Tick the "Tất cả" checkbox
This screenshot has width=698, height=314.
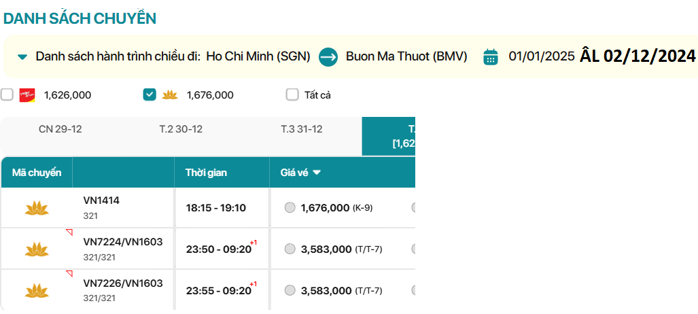[292, 95]
